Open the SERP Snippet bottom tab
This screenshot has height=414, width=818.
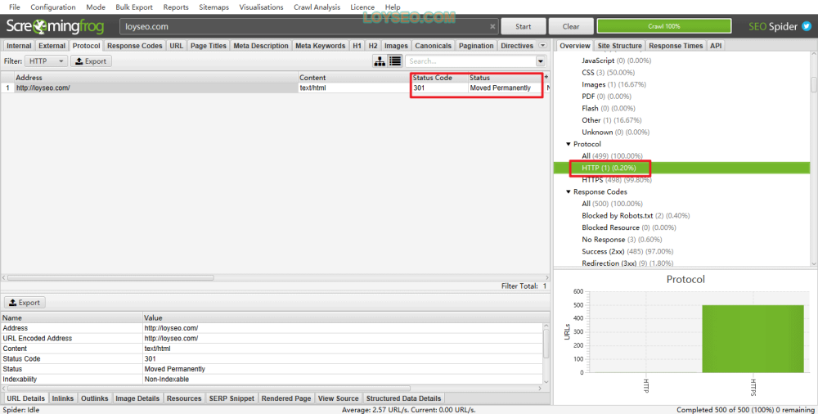231,398
